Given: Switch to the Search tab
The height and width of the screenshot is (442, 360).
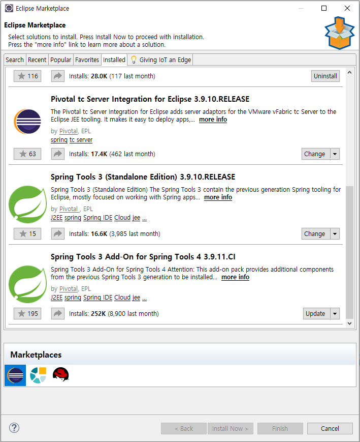Looking at the screenshot, I should tap(15, 60).
